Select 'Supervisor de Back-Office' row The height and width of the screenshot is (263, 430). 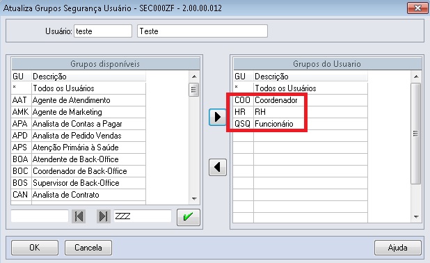tap(79, 183)
